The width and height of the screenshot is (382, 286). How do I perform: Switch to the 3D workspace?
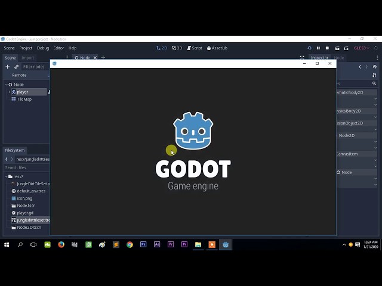(177, 48)
